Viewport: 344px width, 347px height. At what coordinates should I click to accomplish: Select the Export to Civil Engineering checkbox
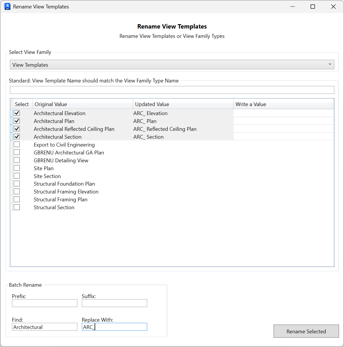click(17, 144)
